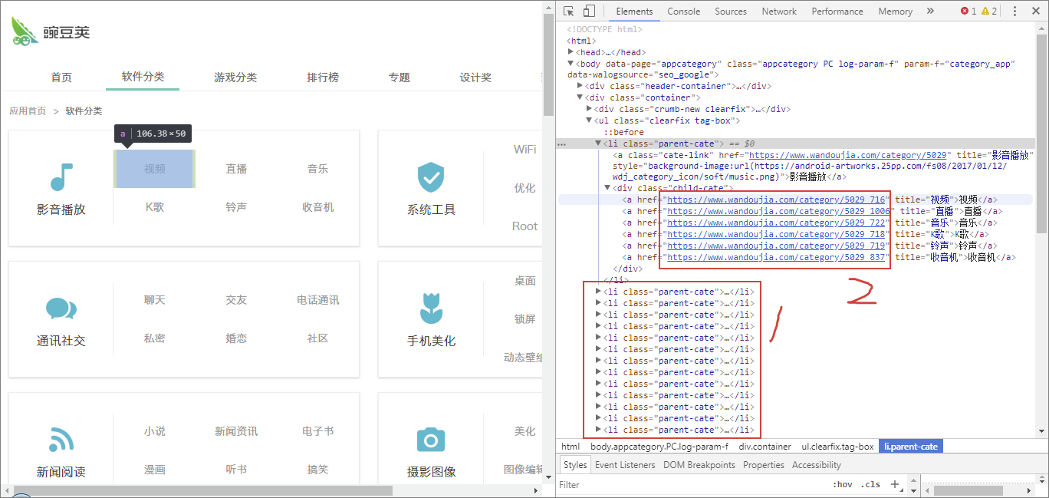Select li.parent-cate breadcrumb item
The image size is (1049, 498).
click(911, 447)
